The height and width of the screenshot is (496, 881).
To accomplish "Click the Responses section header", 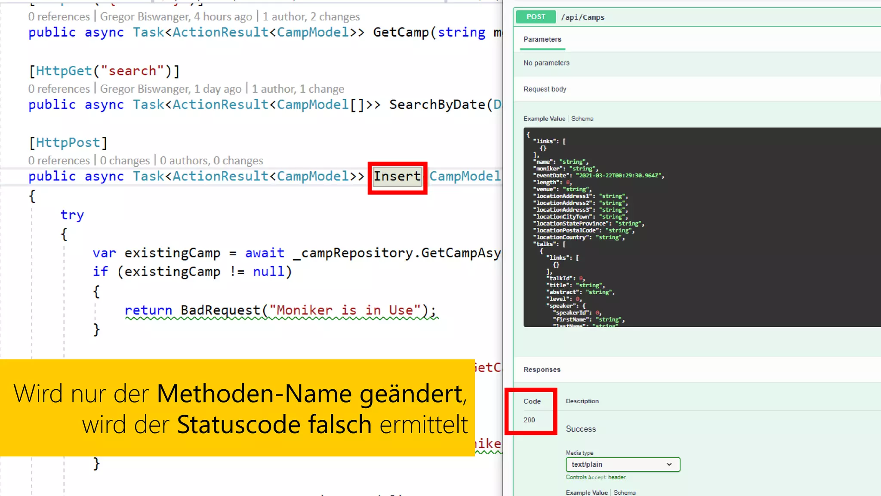I will tap(542, 370).
